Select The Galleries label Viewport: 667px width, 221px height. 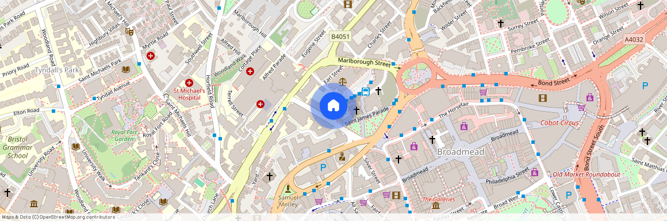click(x=439, y=199)
